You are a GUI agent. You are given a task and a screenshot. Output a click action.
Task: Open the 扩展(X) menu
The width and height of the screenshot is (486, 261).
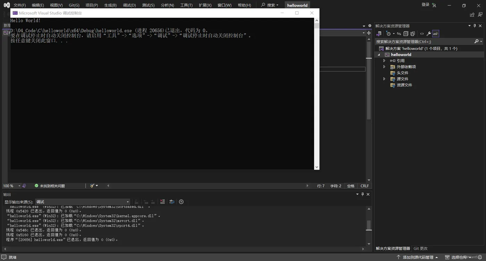coord(205,5)
